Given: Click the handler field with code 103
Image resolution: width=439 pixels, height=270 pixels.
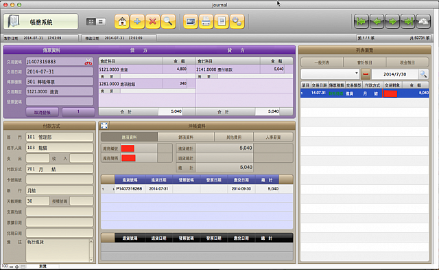Looking at the screenshot, I should point(60,148).
